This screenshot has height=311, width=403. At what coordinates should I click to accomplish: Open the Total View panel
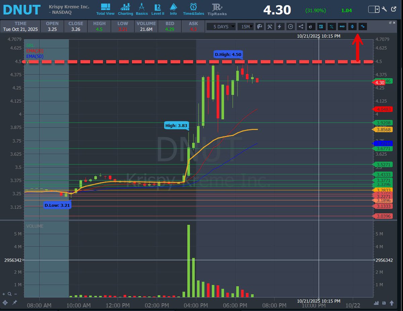(x=105, y=9)
